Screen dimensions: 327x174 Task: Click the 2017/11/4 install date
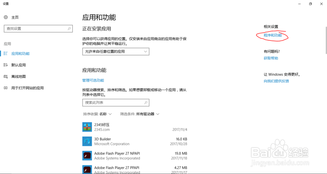(x=180, y=129)
